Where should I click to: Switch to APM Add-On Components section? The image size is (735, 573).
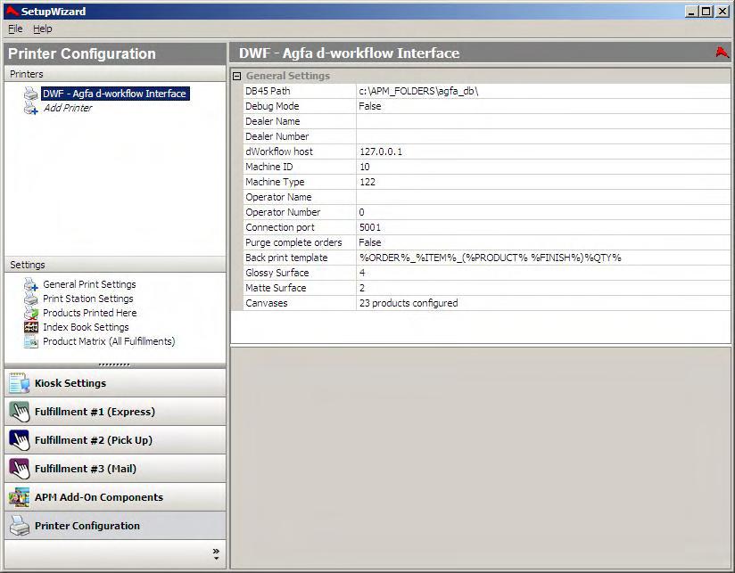(115, 497)
